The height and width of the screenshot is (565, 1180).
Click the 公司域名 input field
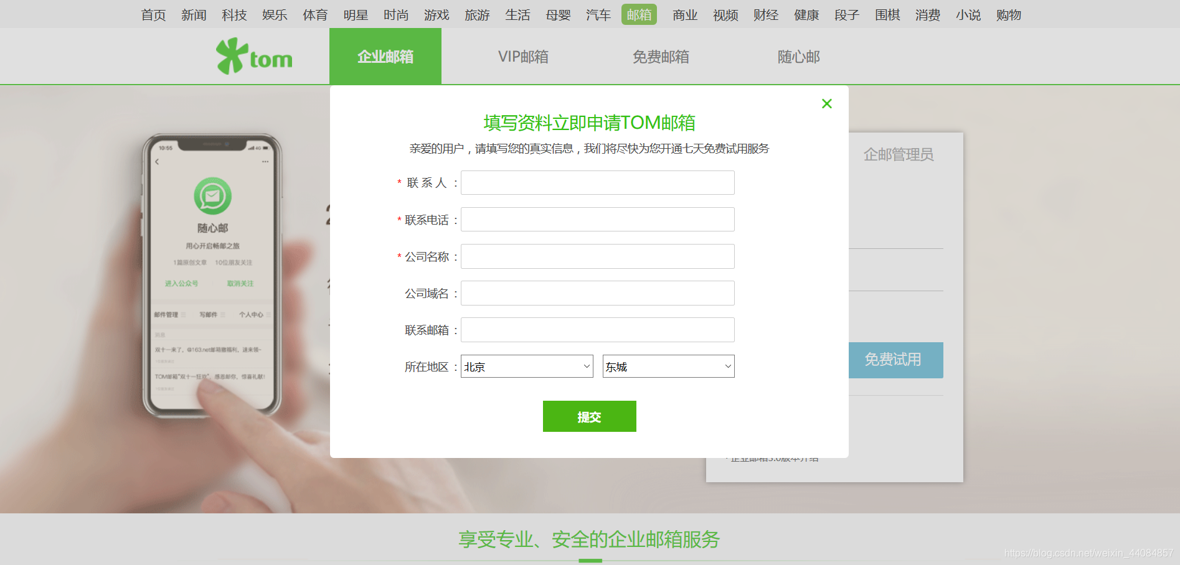pyautogui.click(x=597, y=292)
